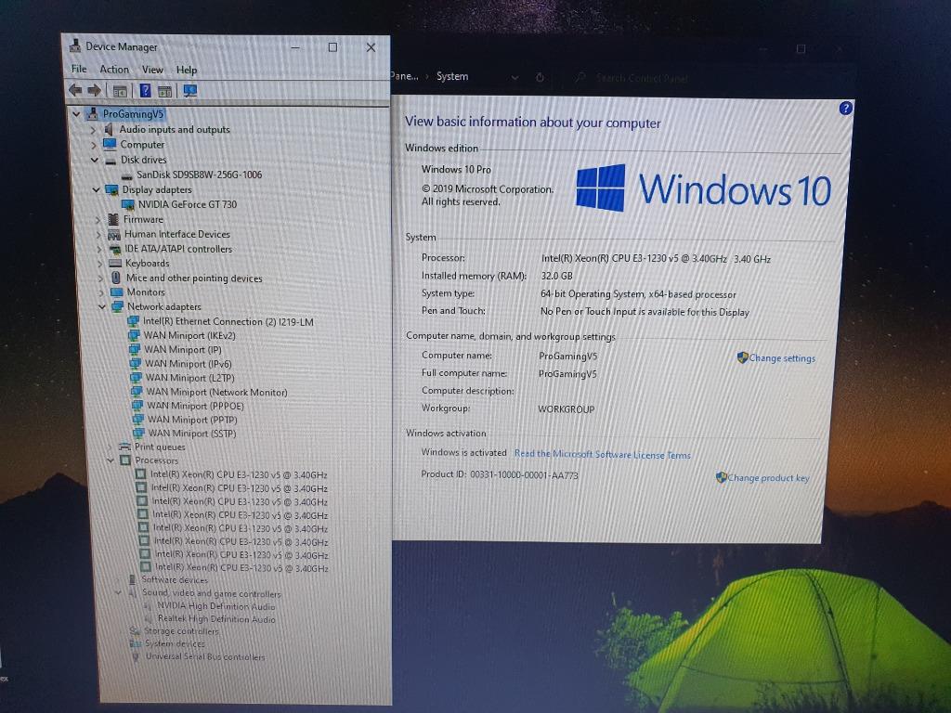Collapse the Disk drives node
Viewport: 951px width, 713px height.
[x=95, y=160]
